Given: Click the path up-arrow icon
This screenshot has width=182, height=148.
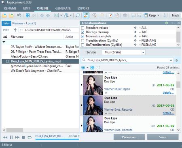Looking at the screenshot, I should point(15,30).
